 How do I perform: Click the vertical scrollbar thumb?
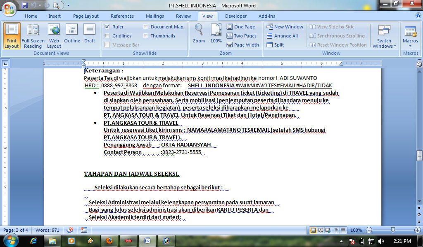419,156
